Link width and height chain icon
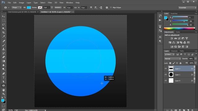 click(x=75, y=8)
